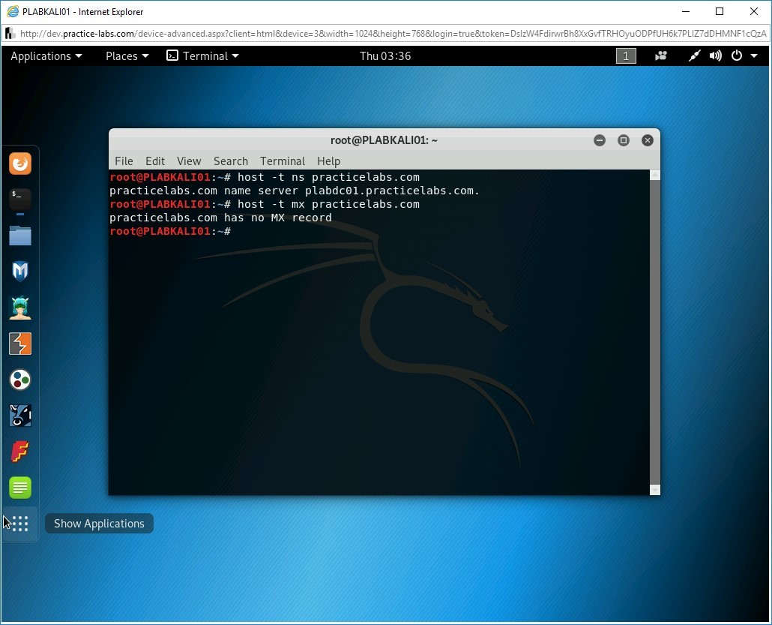Click the terminal scrollbar down arrow
This screenshot has width=772, height=625.
(x=654, y=489)
